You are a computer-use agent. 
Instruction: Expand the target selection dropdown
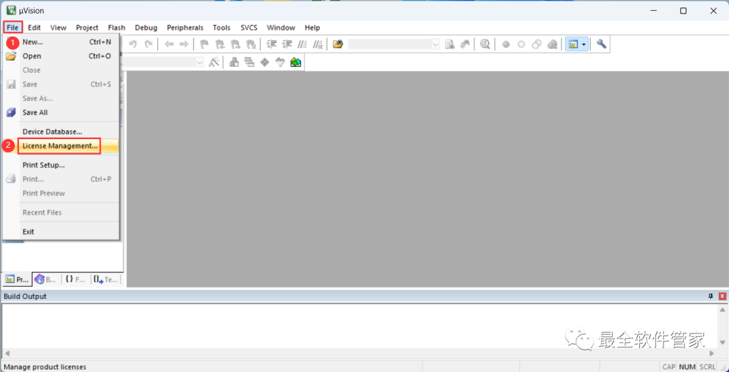[x=199, y=62]
